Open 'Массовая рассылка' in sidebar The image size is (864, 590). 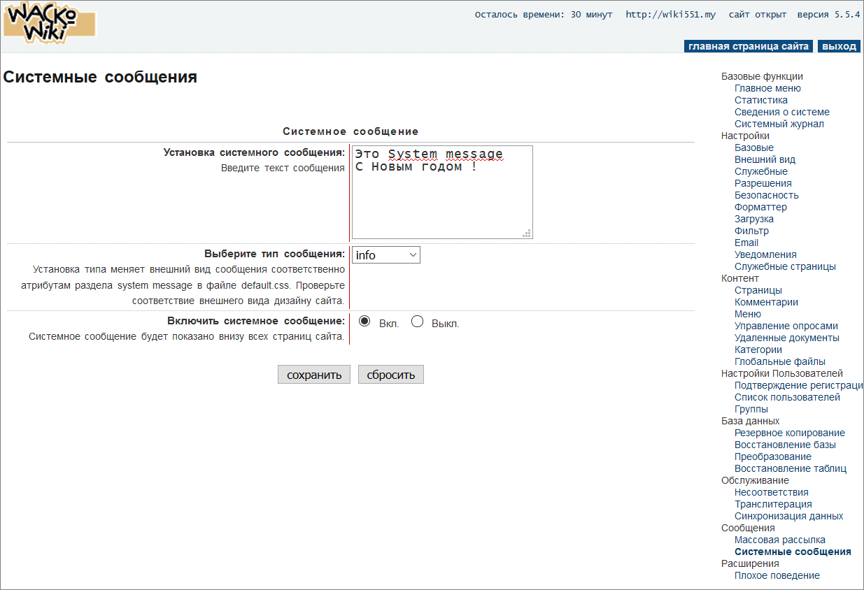779,540
